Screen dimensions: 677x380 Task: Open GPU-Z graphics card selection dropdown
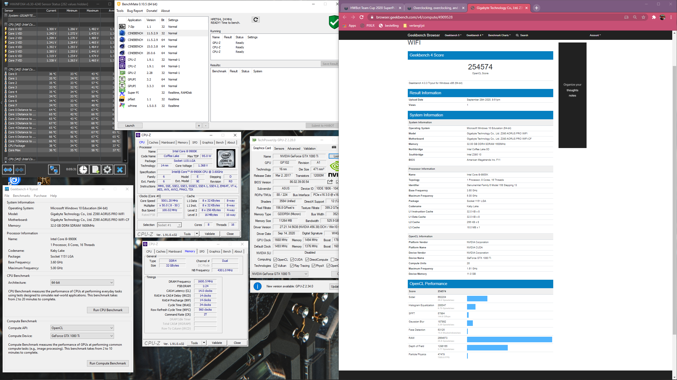280,274
